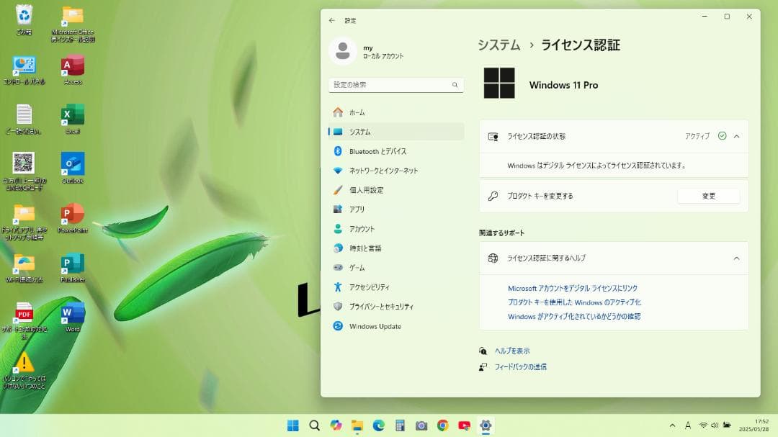Open アクセシビリティ settings section
The height and width of the screenshot is (437, 778).
tap(396, 287)
